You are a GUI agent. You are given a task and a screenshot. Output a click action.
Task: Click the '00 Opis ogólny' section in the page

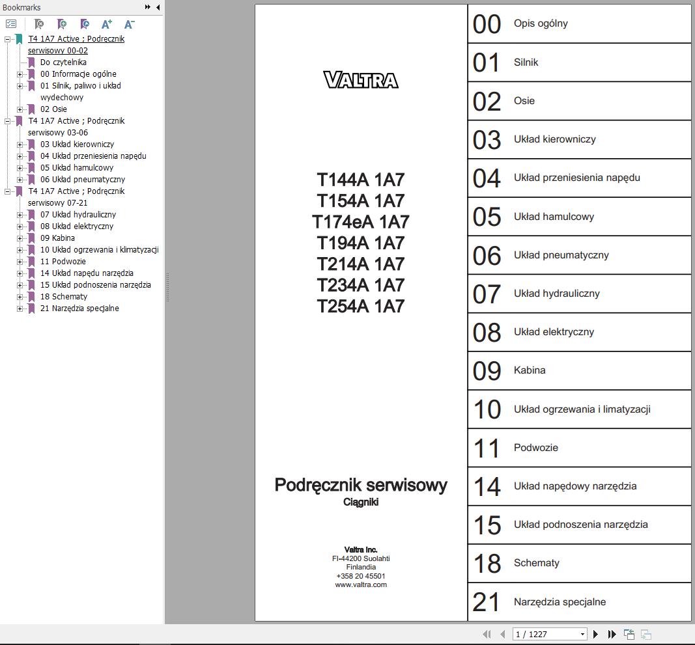click(579, 24)
